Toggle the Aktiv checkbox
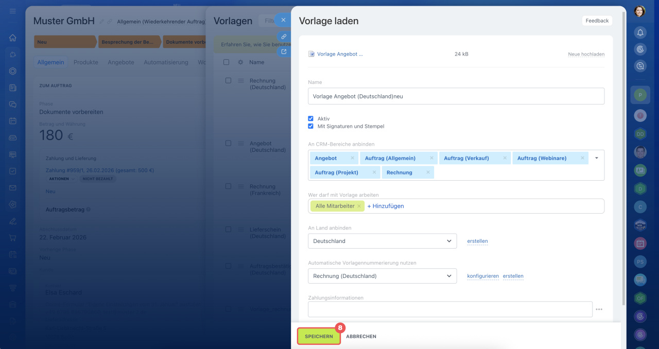Viewport: 659px width, 349px height. click(310, 118)
